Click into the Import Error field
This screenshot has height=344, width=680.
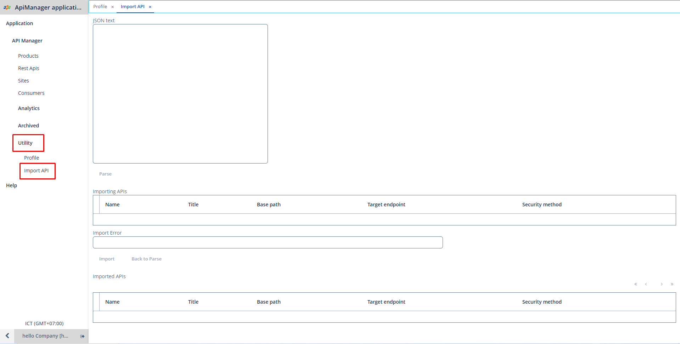pos(268,242)
